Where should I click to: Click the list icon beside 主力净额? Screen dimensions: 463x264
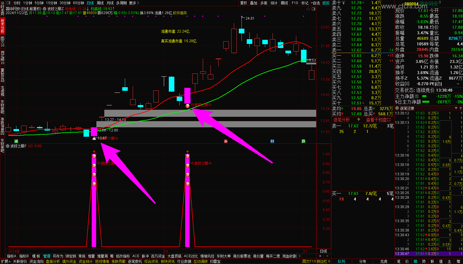(417, 96)
